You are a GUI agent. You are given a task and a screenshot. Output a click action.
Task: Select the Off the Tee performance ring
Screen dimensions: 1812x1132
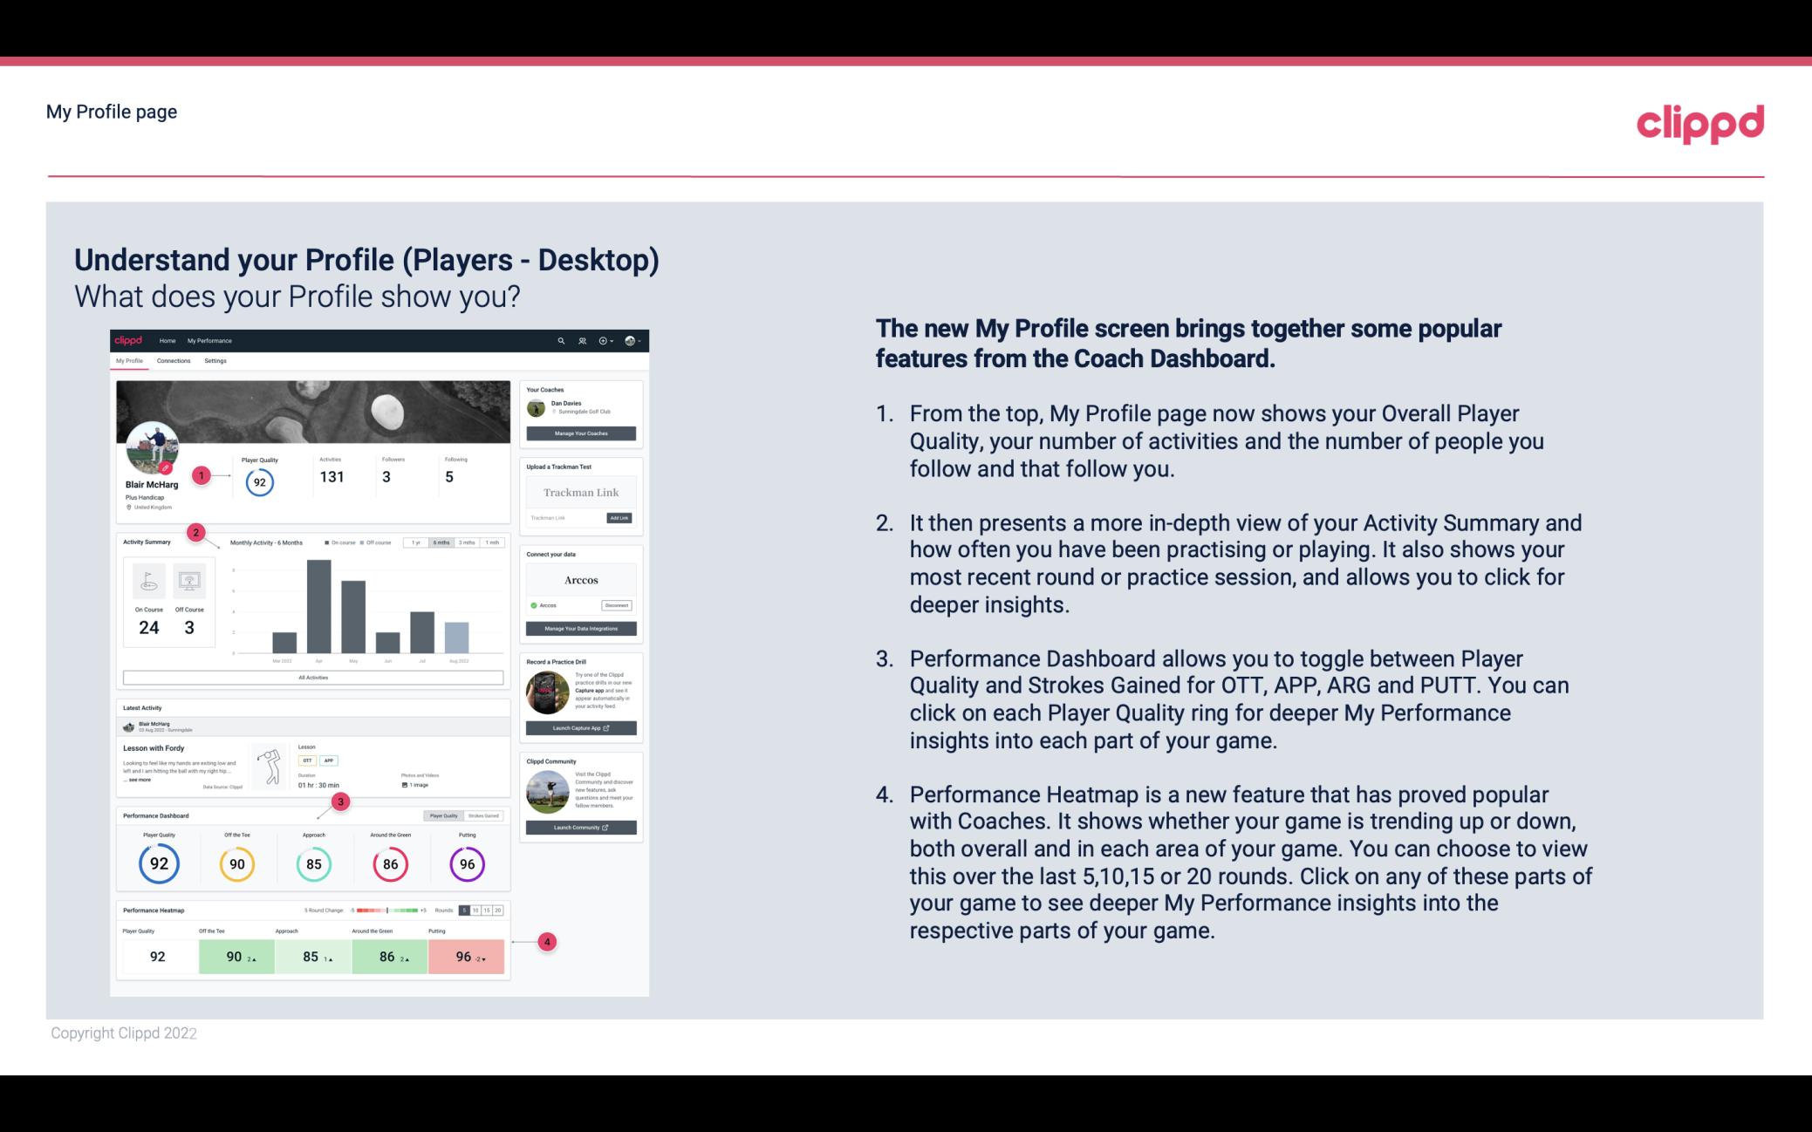(x=236, y=863)
